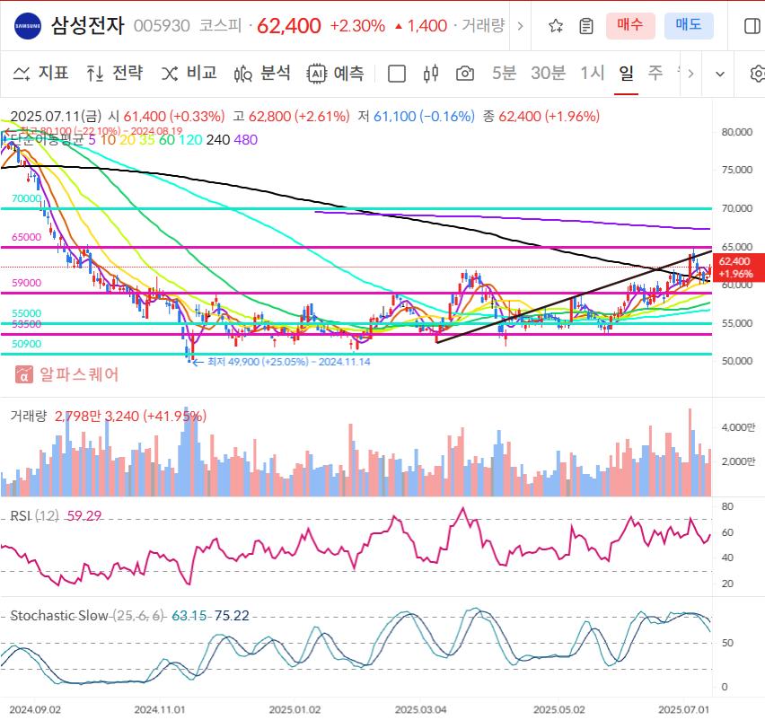This screenshot has width=765, height=720.
Task: Click moving average period 240 label
Action: [218, 140]
